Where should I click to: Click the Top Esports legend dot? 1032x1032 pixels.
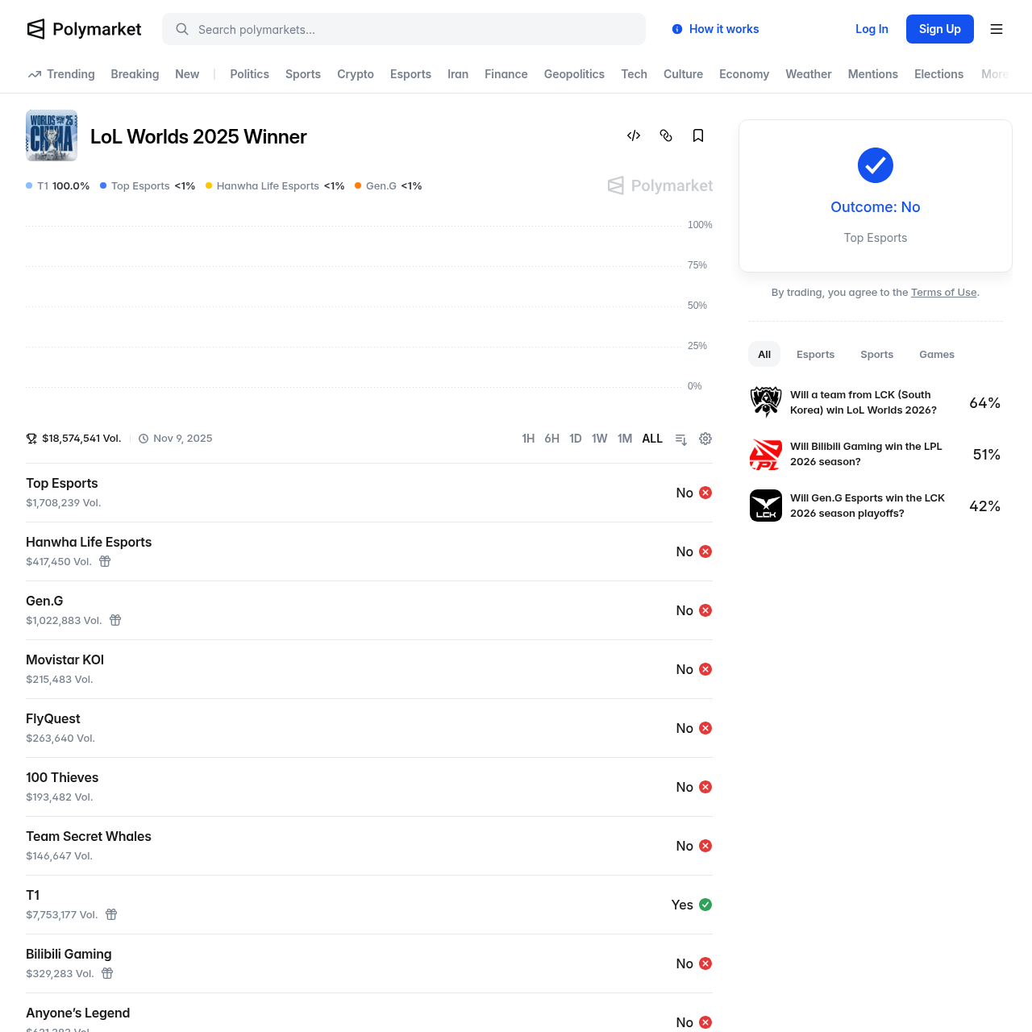click(103, 185)
